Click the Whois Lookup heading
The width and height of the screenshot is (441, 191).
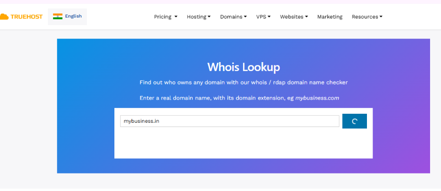pos(244,67)
